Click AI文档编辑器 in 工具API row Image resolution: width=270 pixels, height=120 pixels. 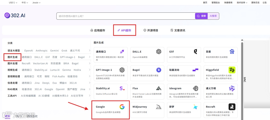(x=28, y=96)
